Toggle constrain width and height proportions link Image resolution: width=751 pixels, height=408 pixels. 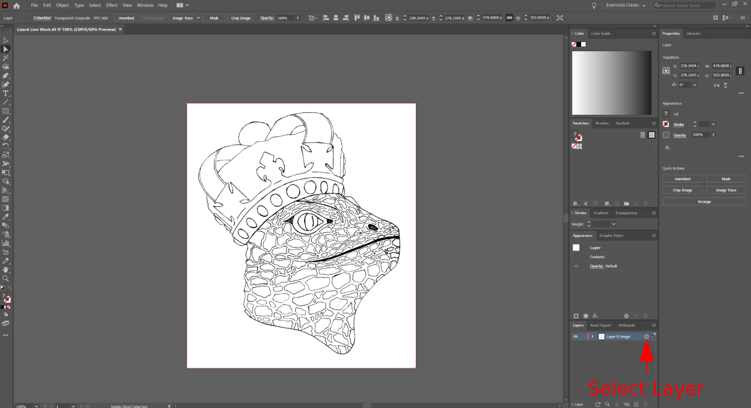pyautogui.click(x=509, y=18)
